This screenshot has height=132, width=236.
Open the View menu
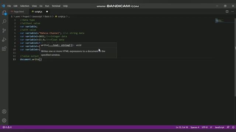point(34,6)
